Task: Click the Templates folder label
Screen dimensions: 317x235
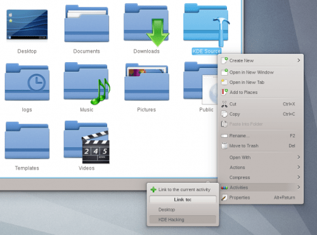Action: (x=27, y=168)
